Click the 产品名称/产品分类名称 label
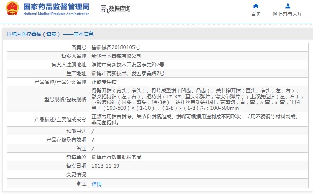The image size is (313, 194). click(60, 82)
